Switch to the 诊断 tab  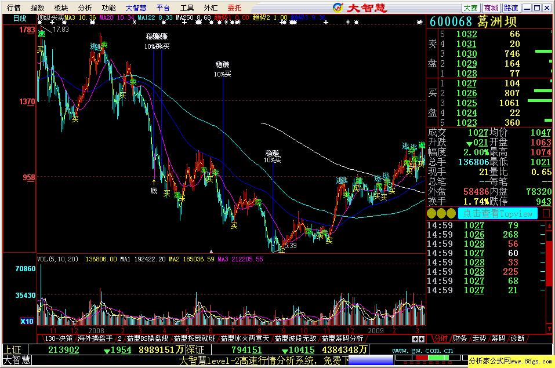(517, 338)
